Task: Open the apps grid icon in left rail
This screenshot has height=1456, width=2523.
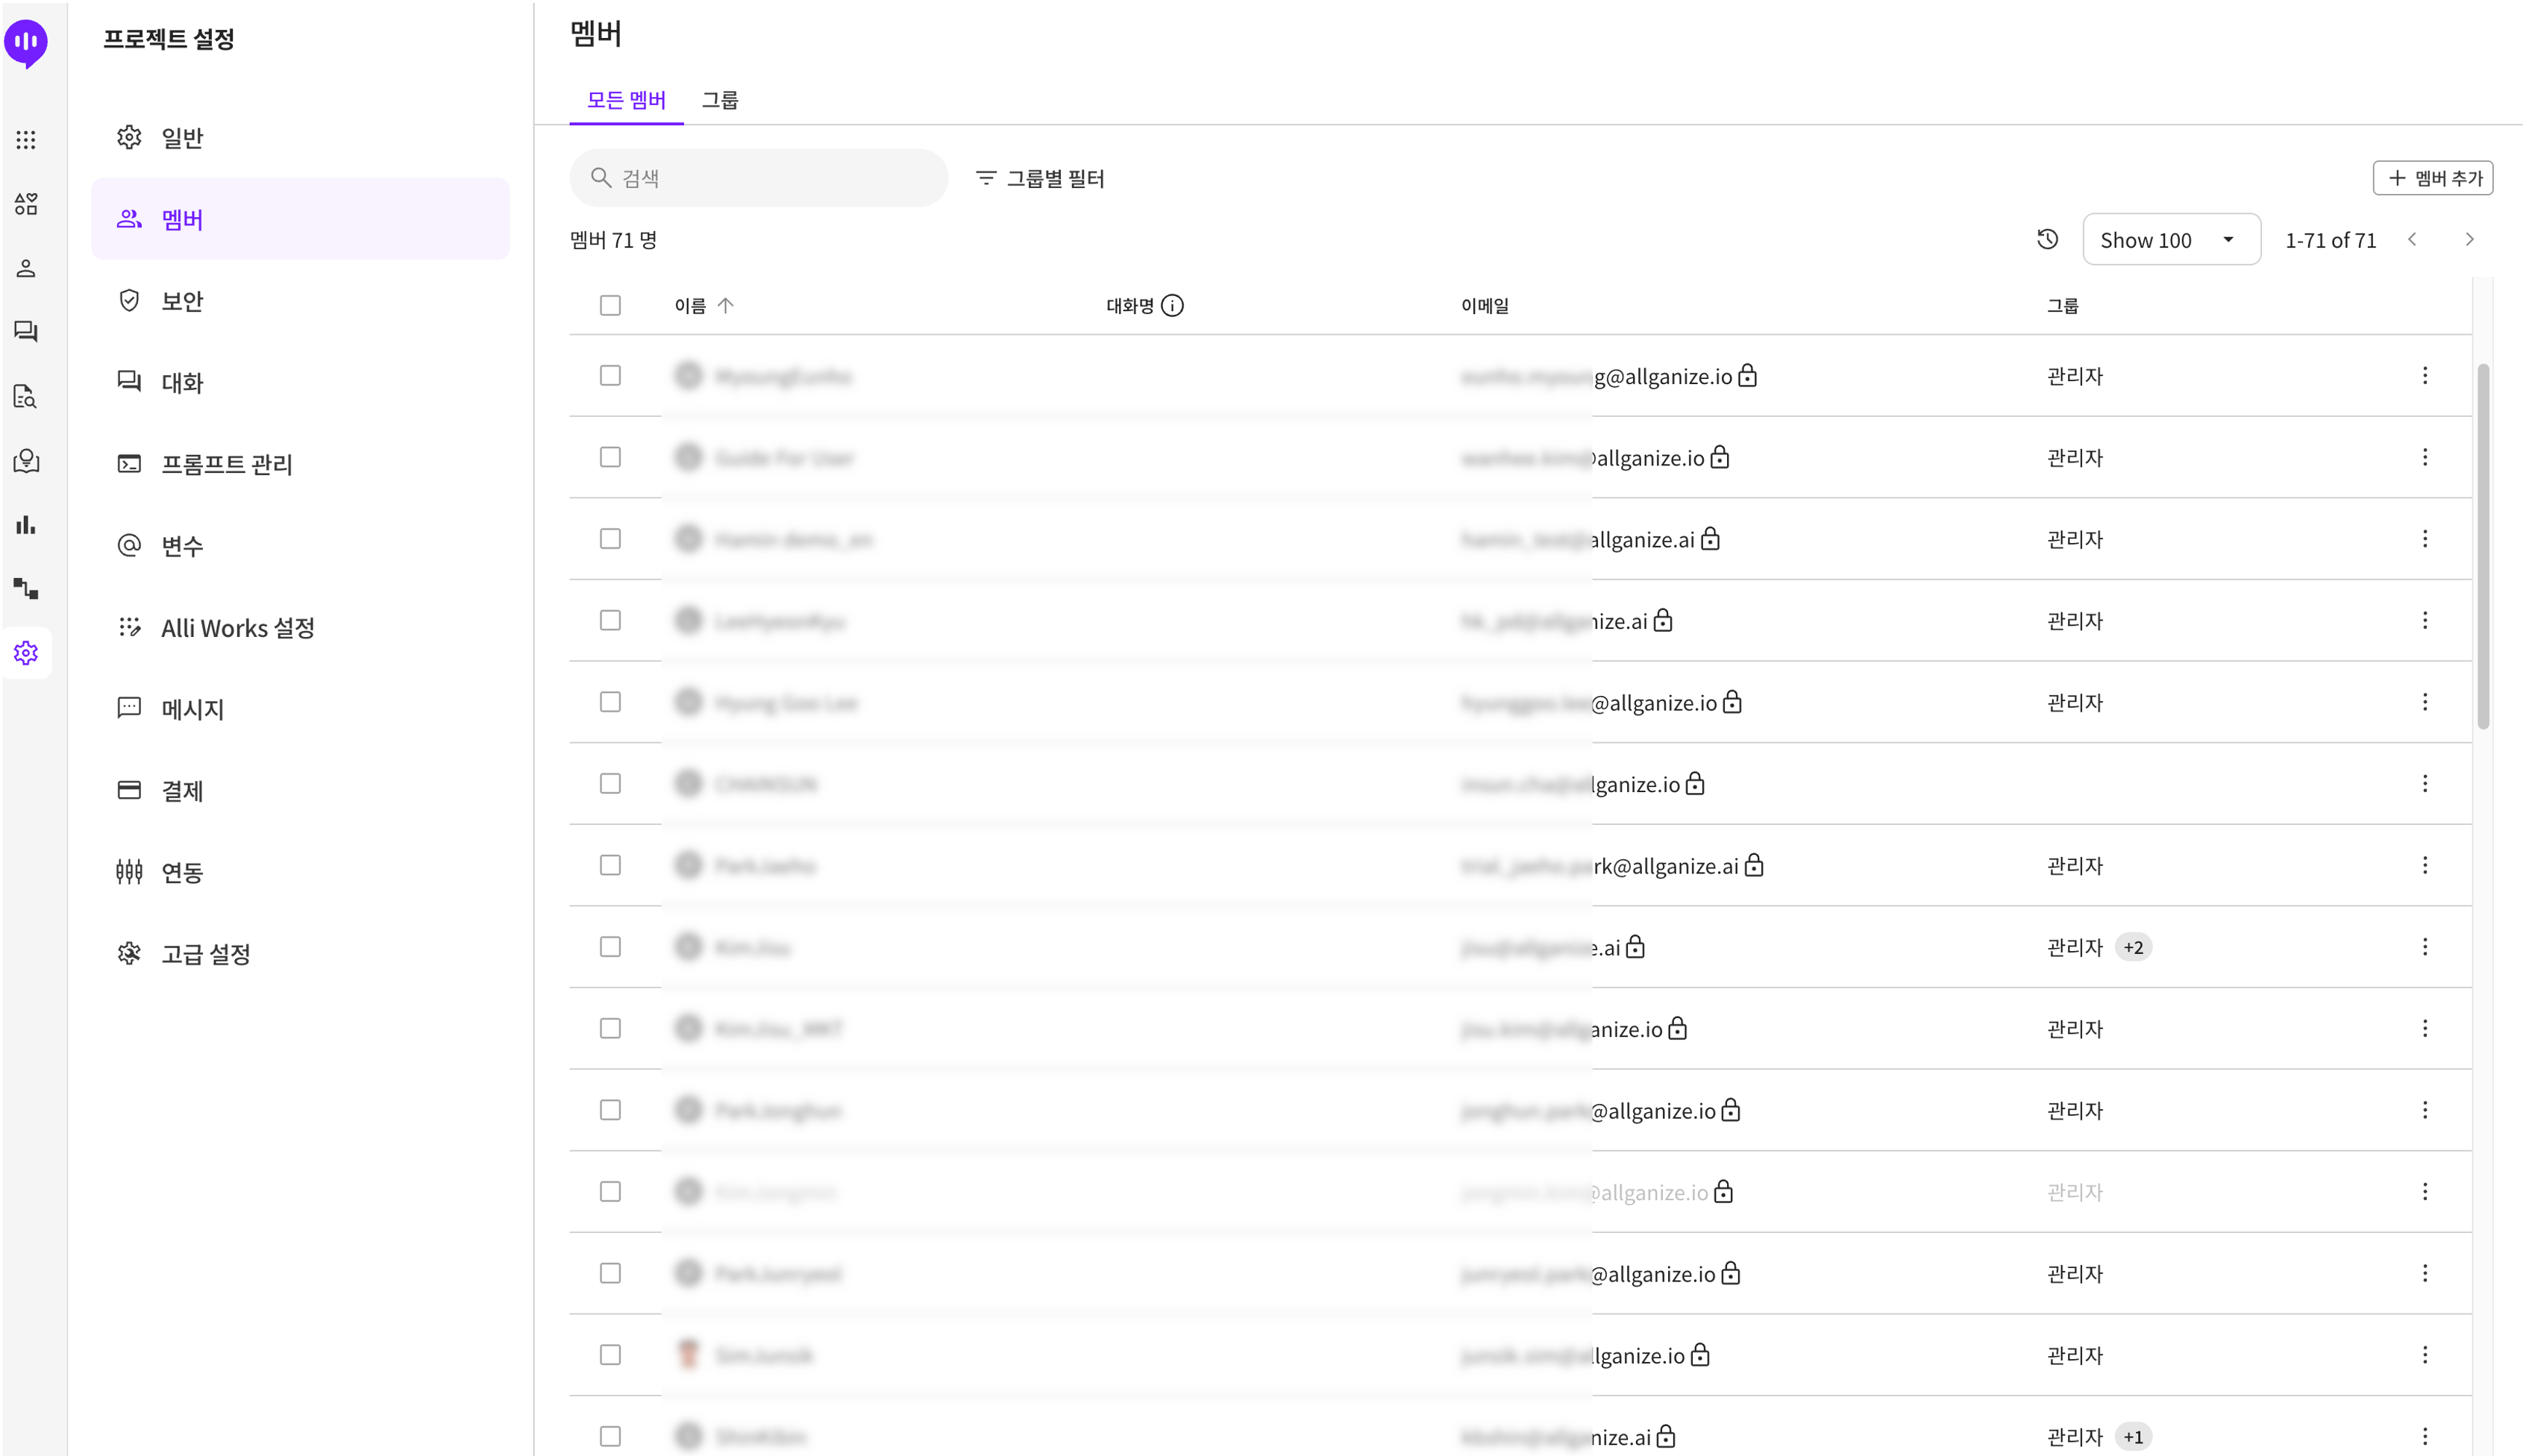Action: pos(25,140)
